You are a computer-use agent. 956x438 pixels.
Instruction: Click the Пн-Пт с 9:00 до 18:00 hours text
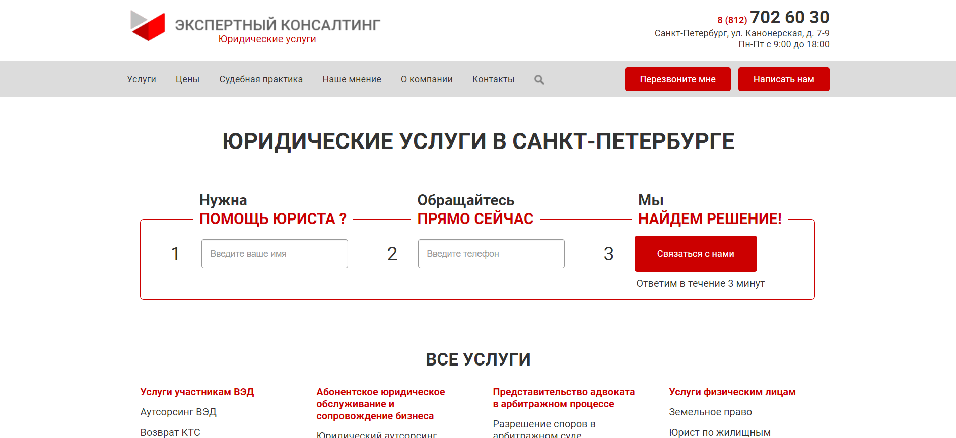pos(784,44)
